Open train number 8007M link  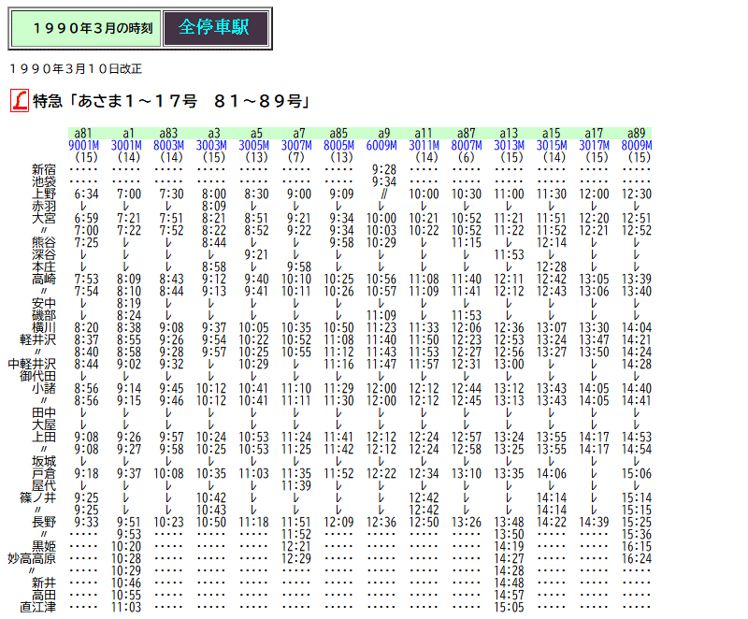click(467, 146)
